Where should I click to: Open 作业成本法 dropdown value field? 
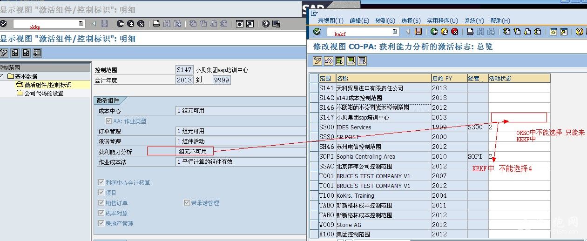click(241, 162)
